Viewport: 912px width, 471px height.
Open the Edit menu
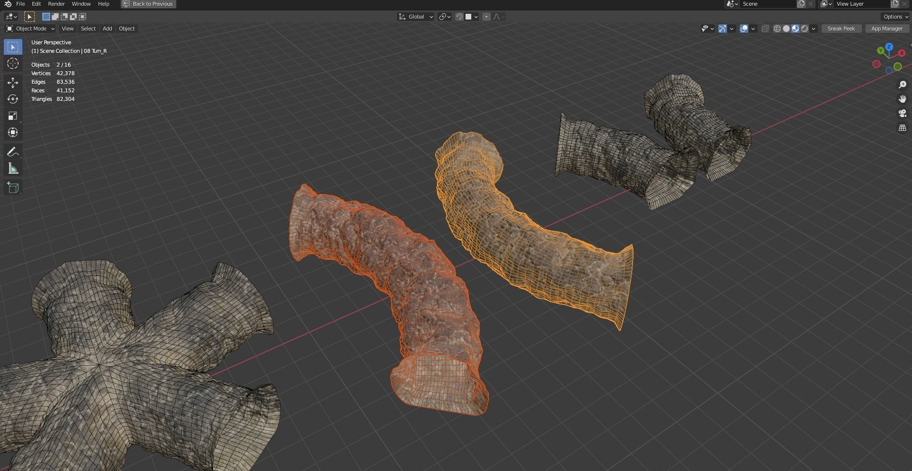point(36,4)
